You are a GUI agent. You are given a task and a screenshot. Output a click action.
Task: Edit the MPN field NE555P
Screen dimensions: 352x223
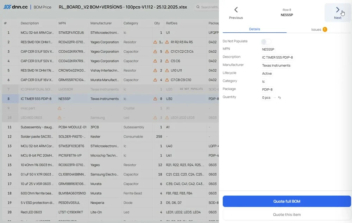click(268, 49)
